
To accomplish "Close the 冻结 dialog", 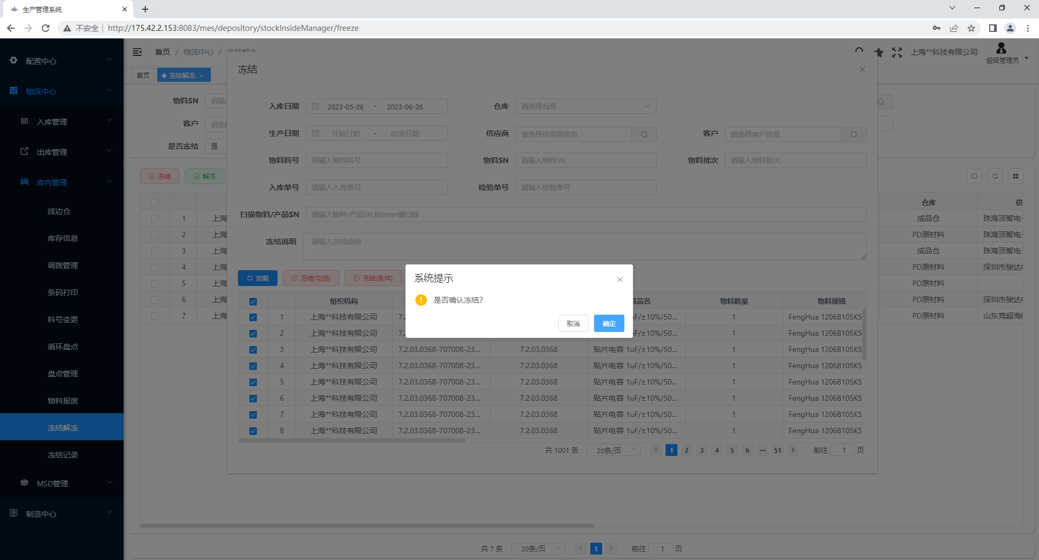I will pyautogui.click(x=862, y=69).
